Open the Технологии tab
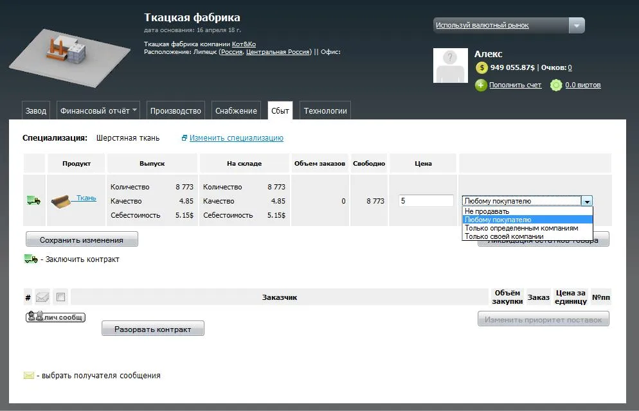Screen dimensions: 639x411 tap(325, 110)
